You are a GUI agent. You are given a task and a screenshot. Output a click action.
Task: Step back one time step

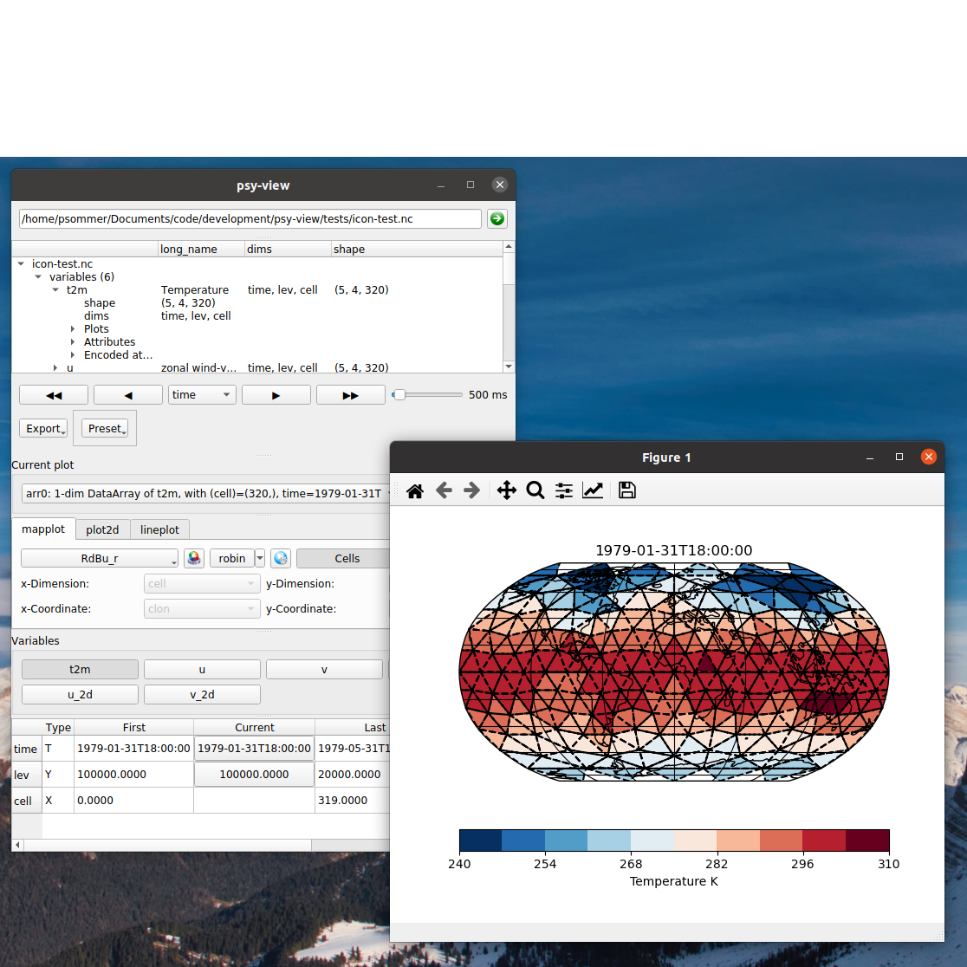click(x=127, y=395)
